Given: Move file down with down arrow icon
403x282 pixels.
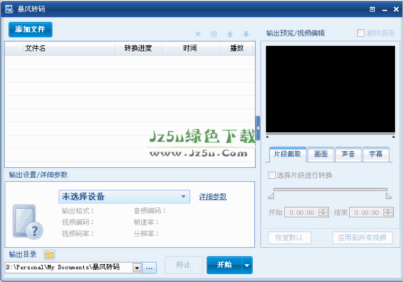Looking at the screenshot, I should pyautogui.click(x=246, y=34).
